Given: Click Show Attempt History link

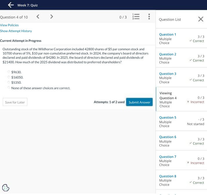Looking at the screenshot, I should [16, 31].
